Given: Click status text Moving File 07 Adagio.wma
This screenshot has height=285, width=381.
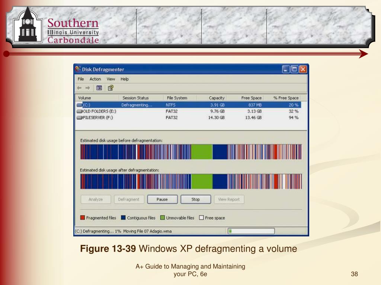Looking at the screenshot, I should click(x=147, y=231).
